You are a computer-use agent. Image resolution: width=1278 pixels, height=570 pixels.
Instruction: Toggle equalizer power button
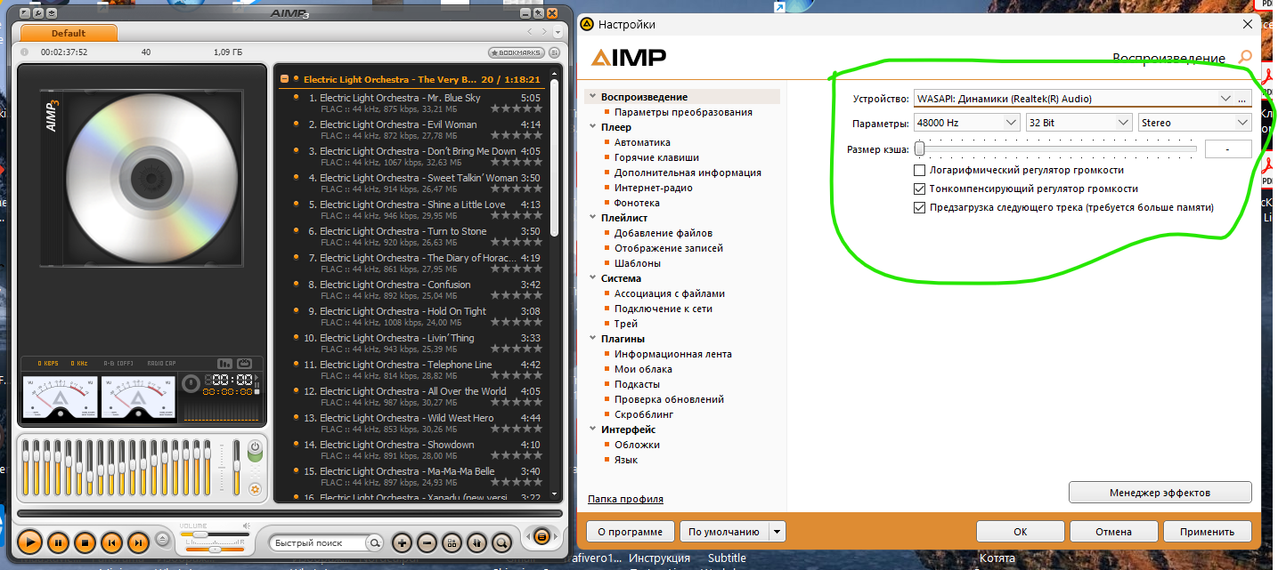255,448
